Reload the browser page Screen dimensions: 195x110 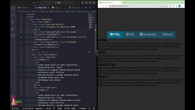(x=106, y=6)
